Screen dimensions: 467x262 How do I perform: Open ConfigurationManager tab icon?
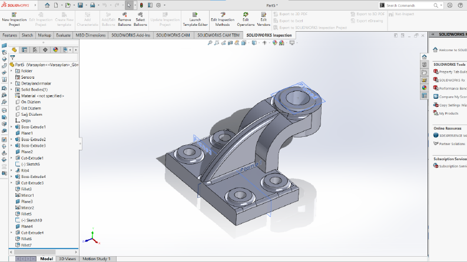(x=35, y=50)
